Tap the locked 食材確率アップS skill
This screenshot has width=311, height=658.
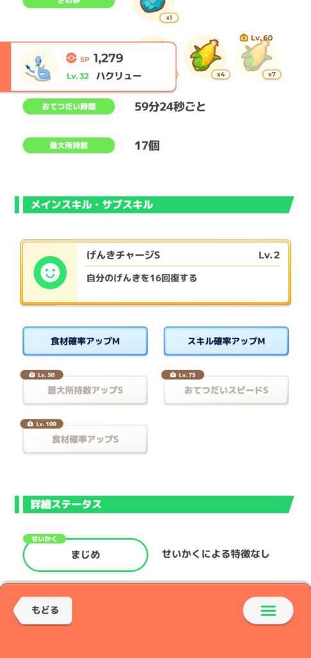85,439
